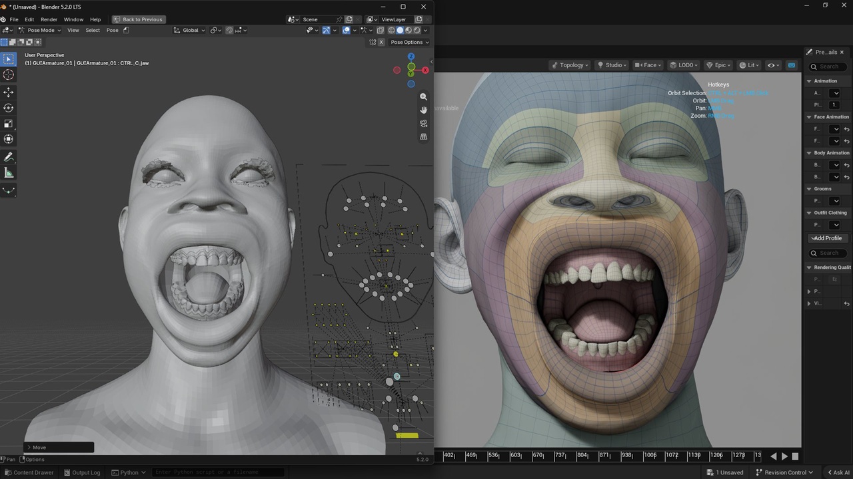Screen dimensions: 853x479
Task: Collapse the Grooms section
Action: [809, 189]
